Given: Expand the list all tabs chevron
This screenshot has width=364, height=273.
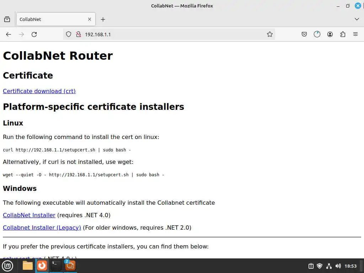Looking at the screenshot, I should tap(357, 19).
